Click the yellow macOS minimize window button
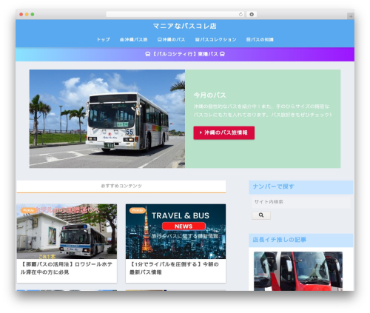Viewport: 370px width, 313px height. point(27,15)
